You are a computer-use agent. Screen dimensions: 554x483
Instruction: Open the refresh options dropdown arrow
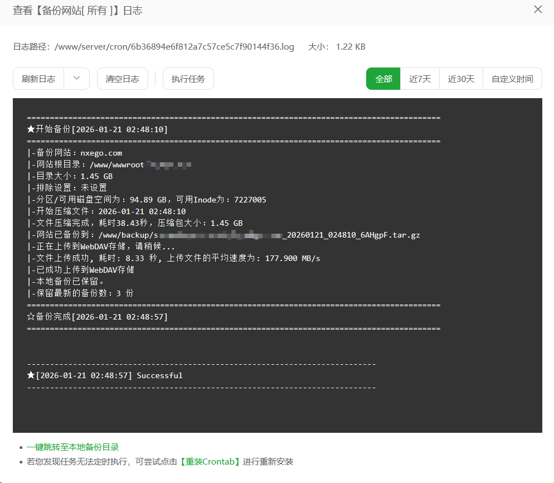[x=77, y=79]
